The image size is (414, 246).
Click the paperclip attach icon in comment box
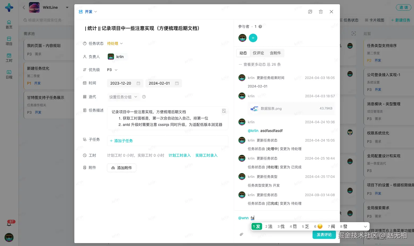coord(241,234)
